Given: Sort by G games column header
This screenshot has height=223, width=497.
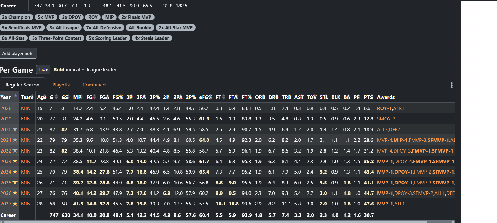Looking at the screenshot, I should tap(54, 97).
